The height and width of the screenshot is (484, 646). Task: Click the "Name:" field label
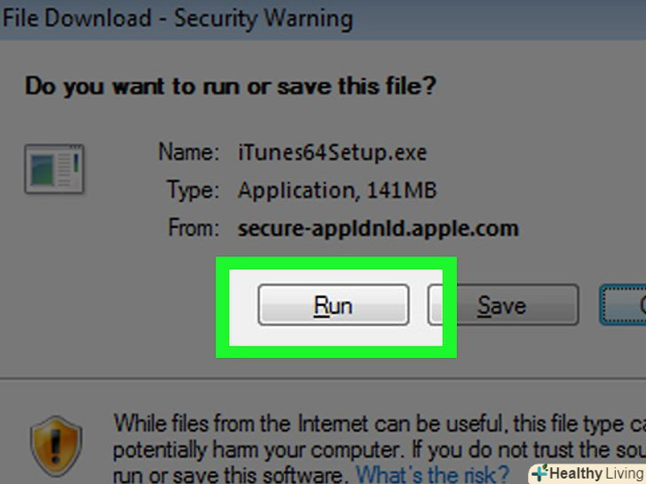(189, 152)
